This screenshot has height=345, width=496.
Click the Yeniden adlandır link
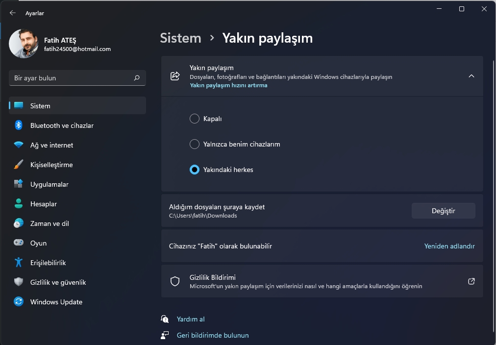point(449,246)
